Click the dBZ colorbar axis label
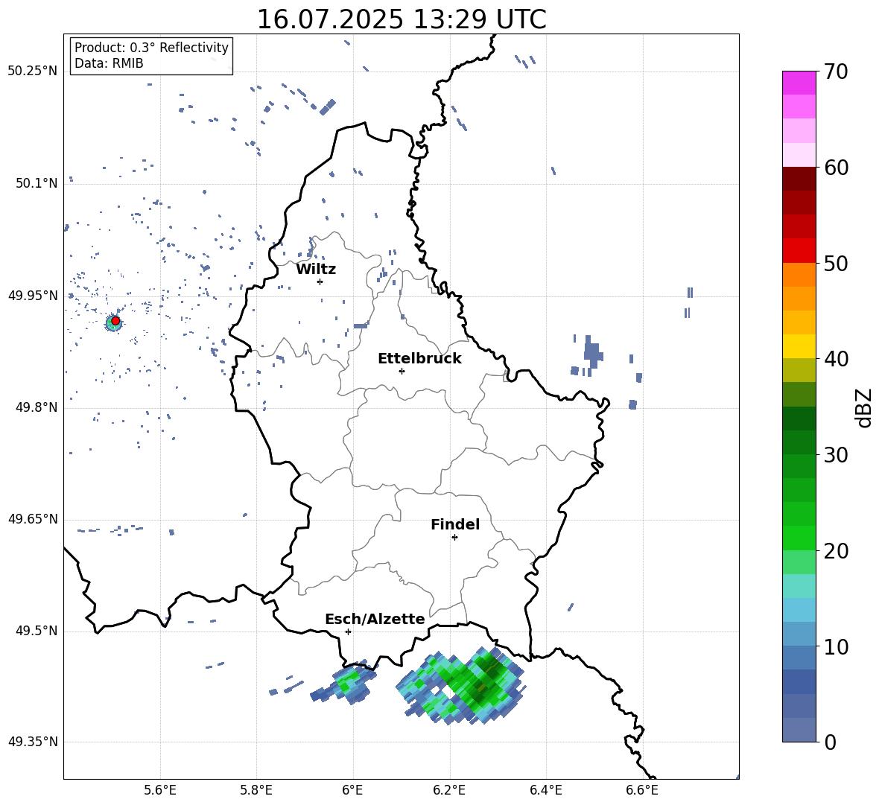882x805 pixels. click(x=864, y=407)
